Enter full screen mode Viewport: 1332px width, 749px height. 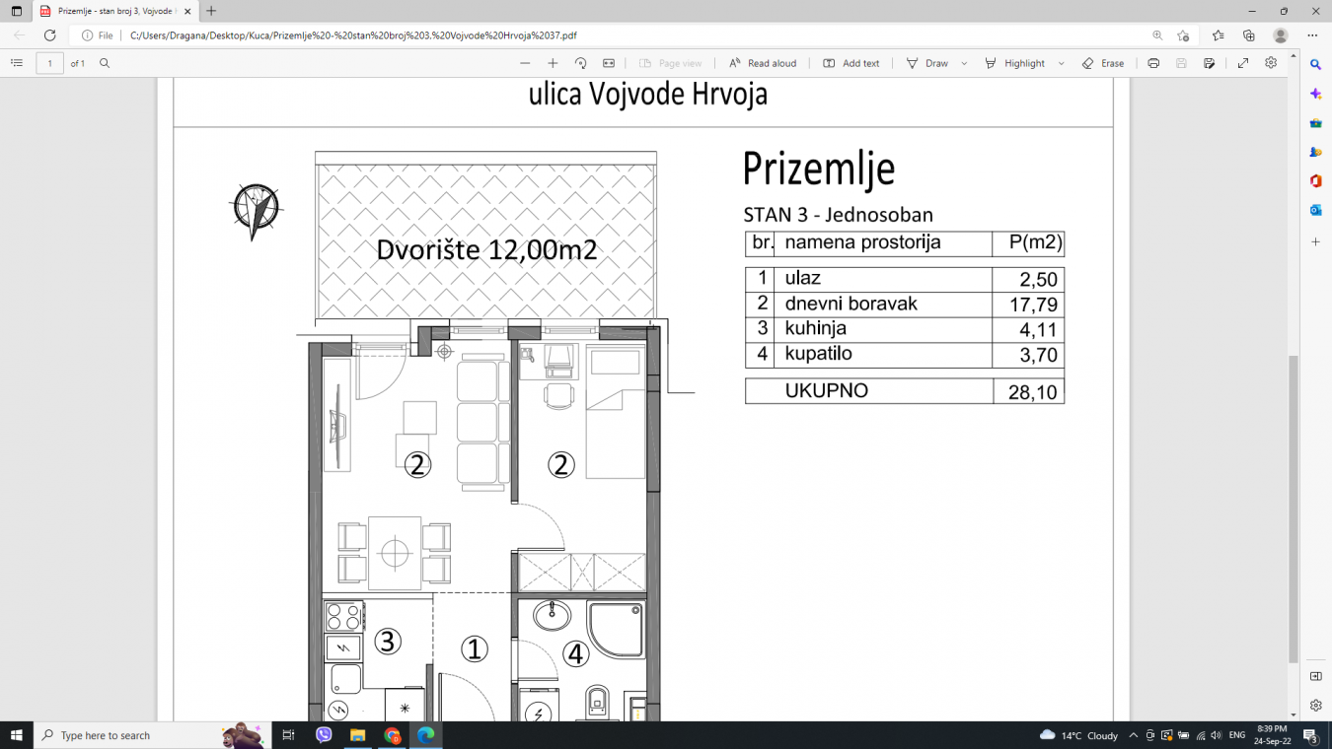[1243, 63]
